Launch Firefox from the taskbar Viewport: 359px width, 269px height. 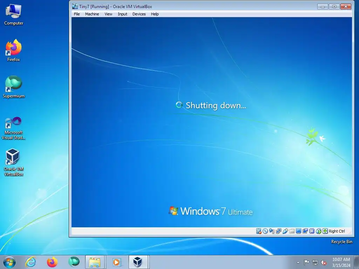click(x=52, y=262)
